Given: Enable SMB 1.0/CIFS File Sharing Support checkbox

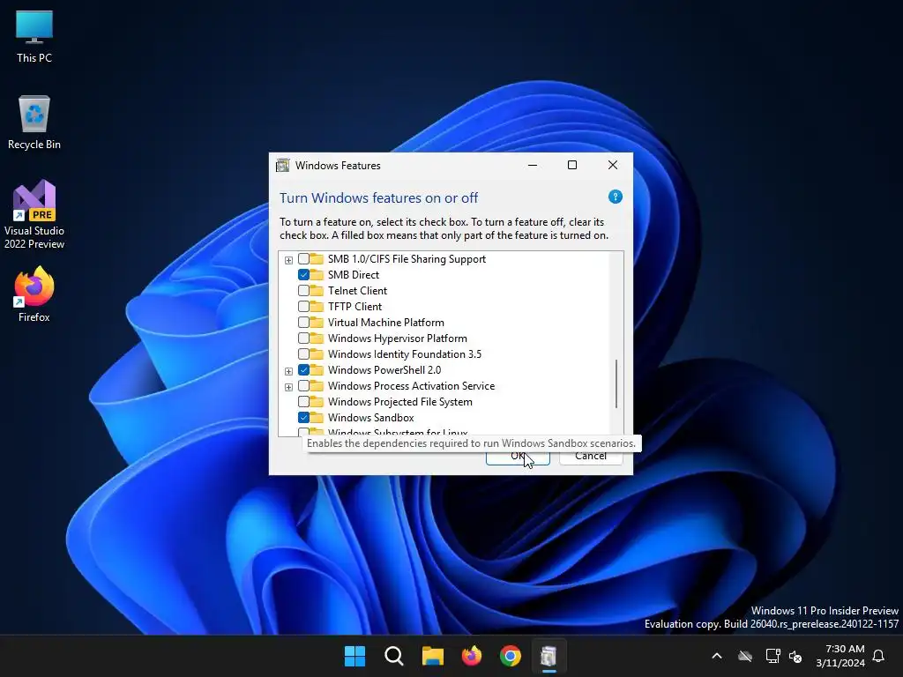Looking at the screenshot, I should tap(303, 259).
